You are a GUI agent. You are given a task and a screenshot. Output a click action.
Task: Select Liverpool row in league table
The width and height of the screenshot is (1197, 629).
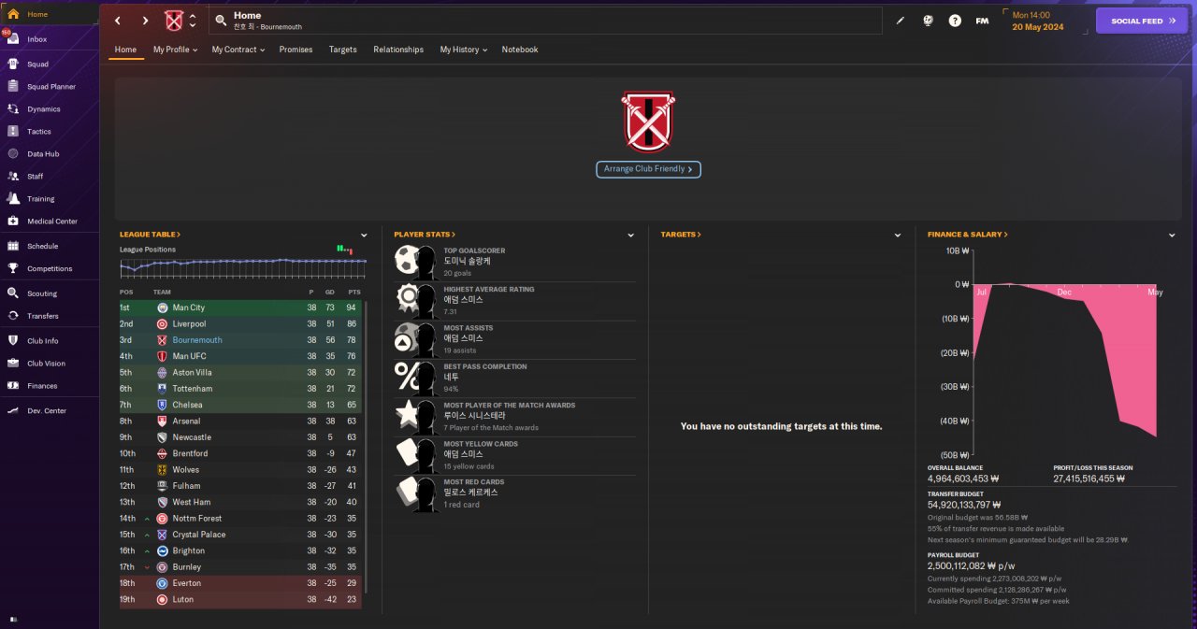pos(242,324)
